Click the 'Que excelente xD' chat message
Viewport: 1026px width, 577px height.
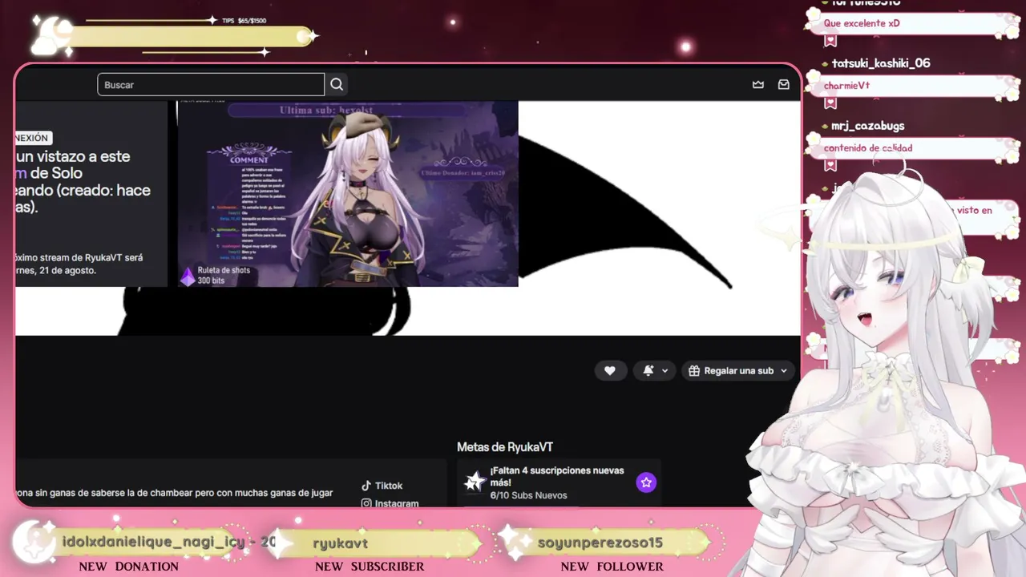click(x=862, y=23)
